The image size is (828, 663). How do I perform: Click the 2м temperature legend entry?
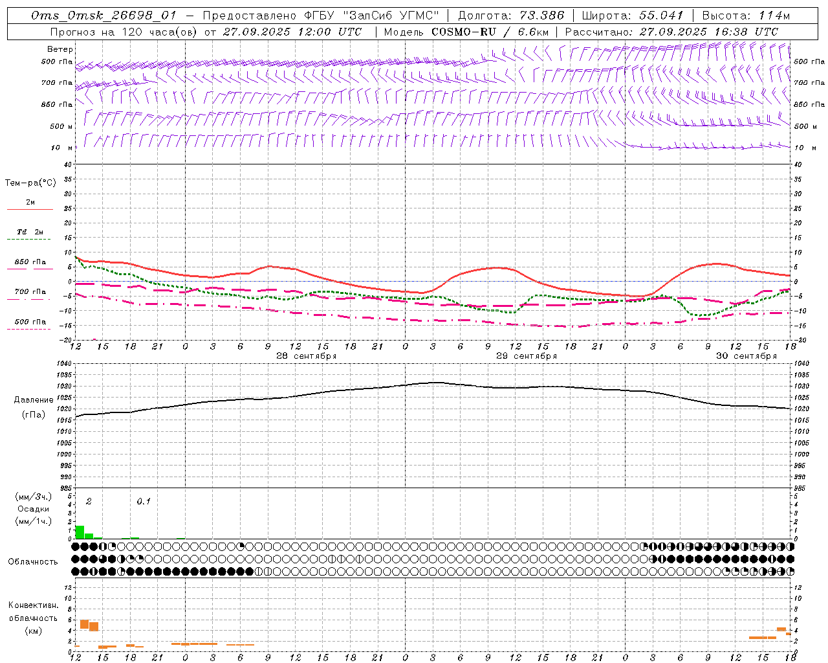coord(30,202)
